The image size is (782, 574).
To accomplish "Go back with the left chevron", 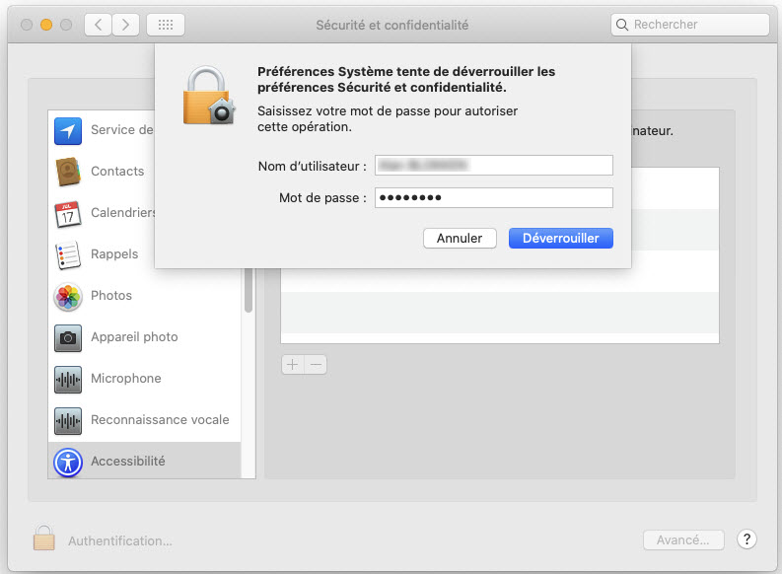I will click(98, 25).
